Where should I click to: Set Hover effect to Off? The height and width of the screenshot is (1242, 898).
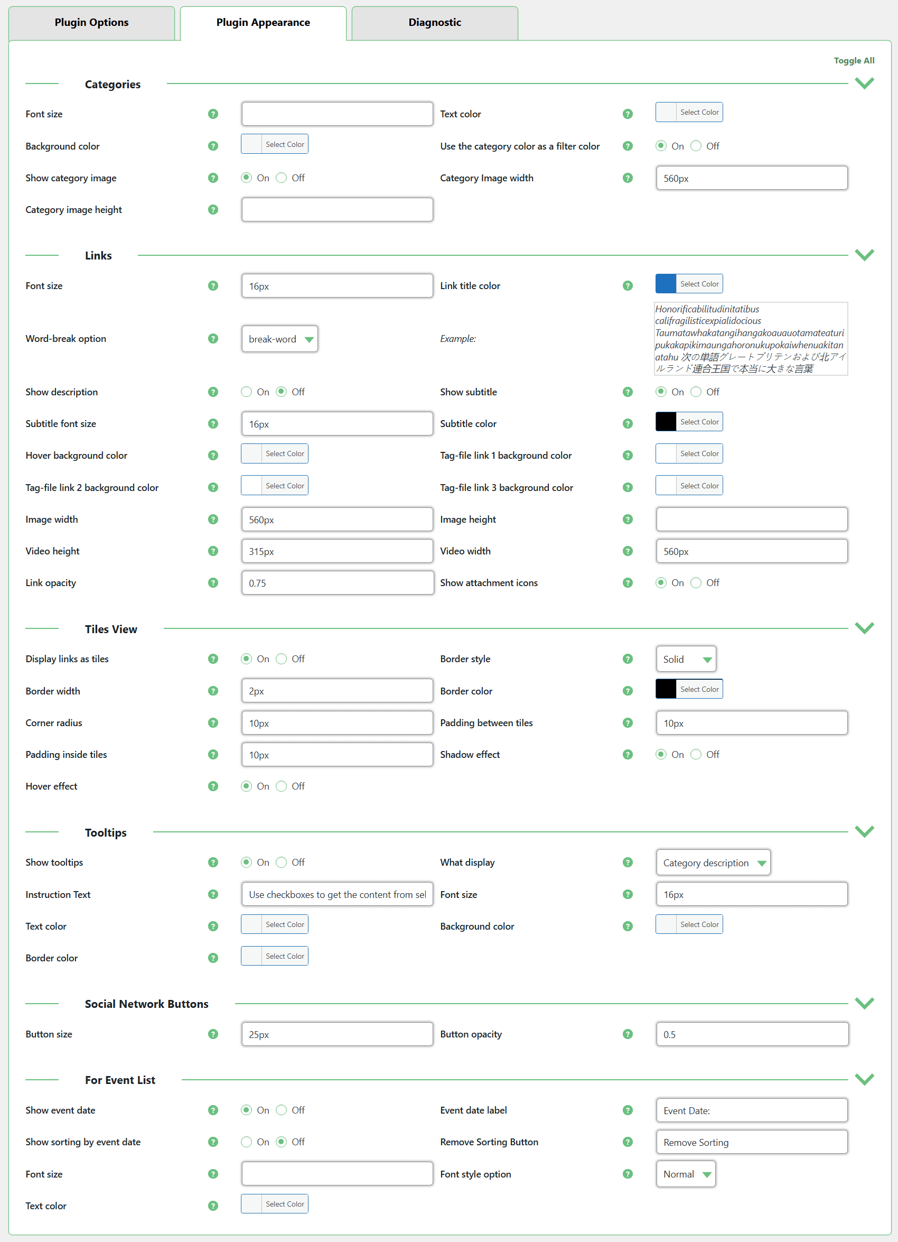tap(281, 786)
